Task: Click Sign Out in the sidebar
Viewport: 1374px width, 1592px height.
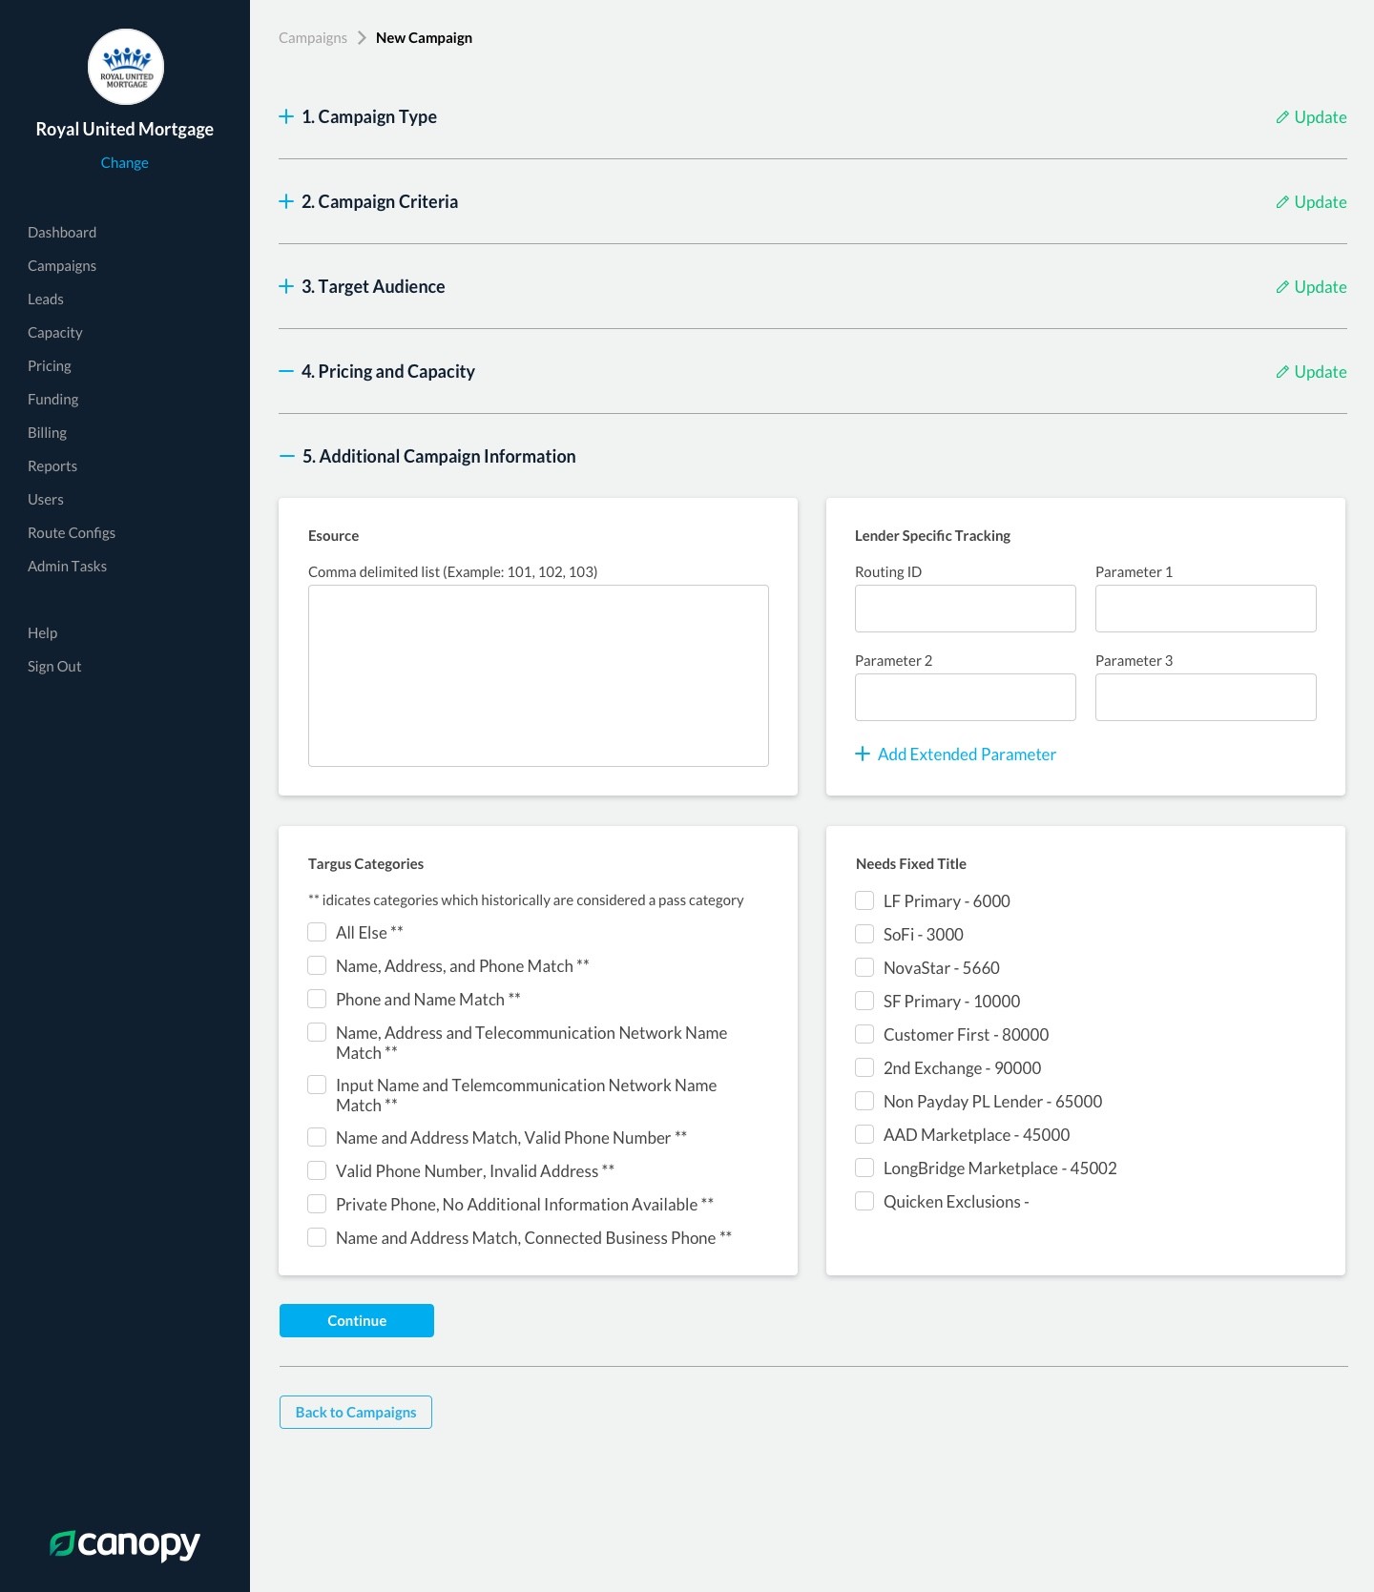Action: 54,667
